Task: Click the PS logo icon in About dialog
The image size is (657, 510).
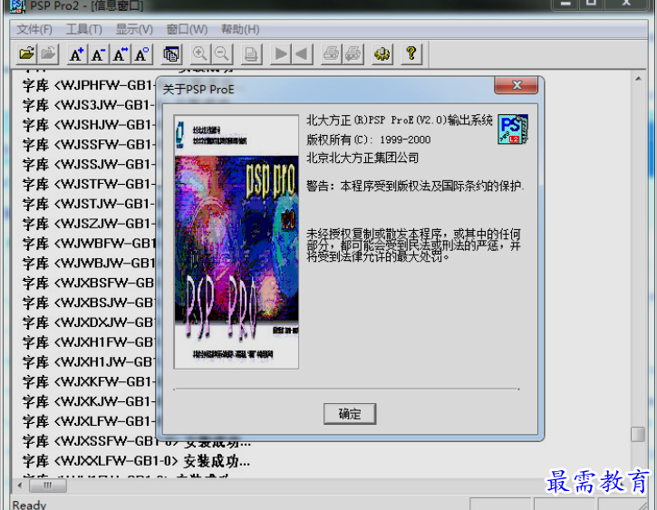Action: [x=513, y=129]
